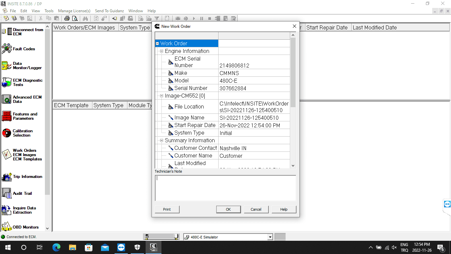The image size is (451, 254).
Task: Open the Manage License(s) menu
Action: click(x=74, y=11)
